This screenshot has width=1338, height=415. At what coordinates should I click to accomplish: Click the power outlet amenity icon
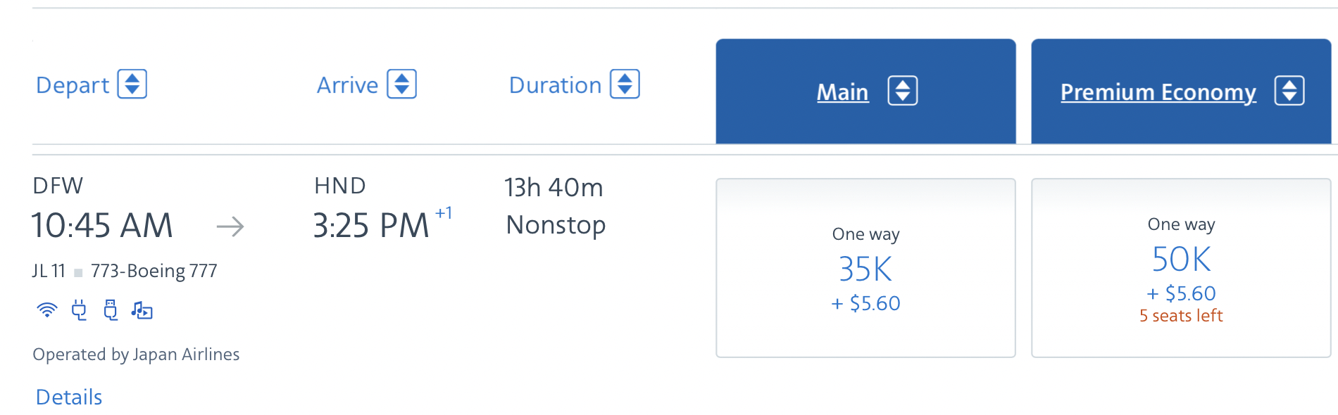coord(79,309)
